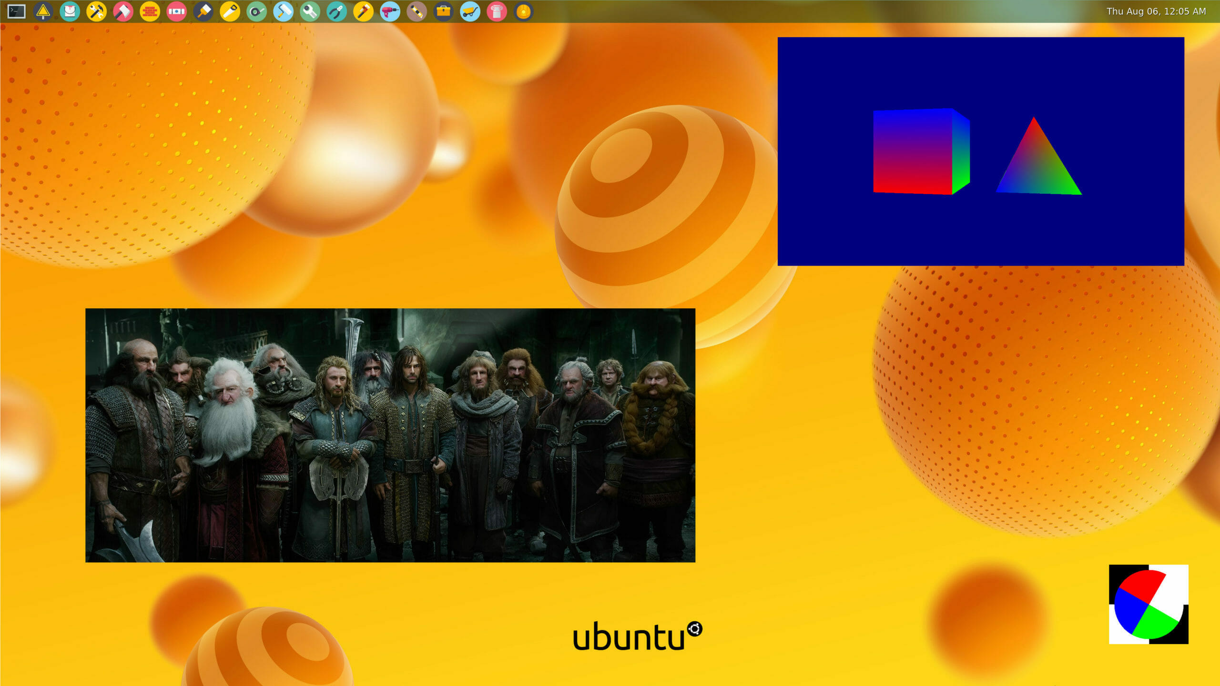
Task: Click the white column pillar icon
Action: 497,11
